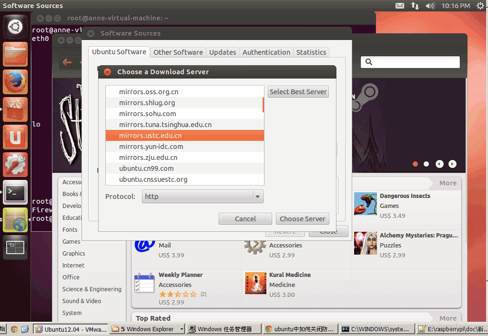Open the Science & Engineering category
The width and height of the screenshot is (488, 336).
pos(92,289)
